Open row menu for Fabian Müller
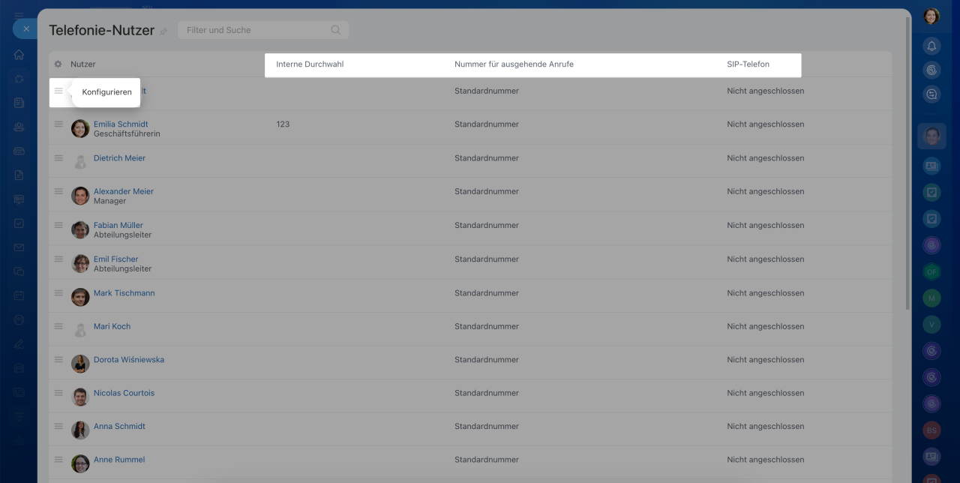Viewport: 960px width, 483px height. point(58,225)
